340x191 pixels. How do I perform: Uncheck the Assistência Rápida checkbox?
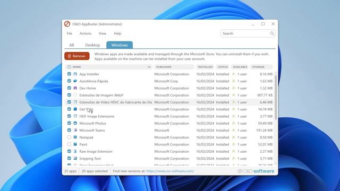click(69, 81)
